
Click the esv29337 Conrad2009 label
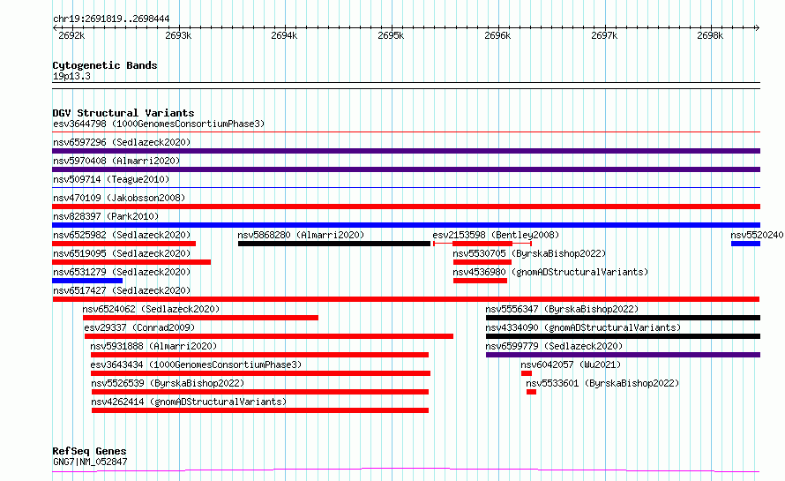(x=139, y=327)
